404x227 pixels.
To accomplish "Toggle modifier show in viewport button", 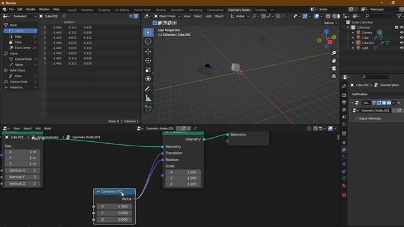I will point(384,103).
